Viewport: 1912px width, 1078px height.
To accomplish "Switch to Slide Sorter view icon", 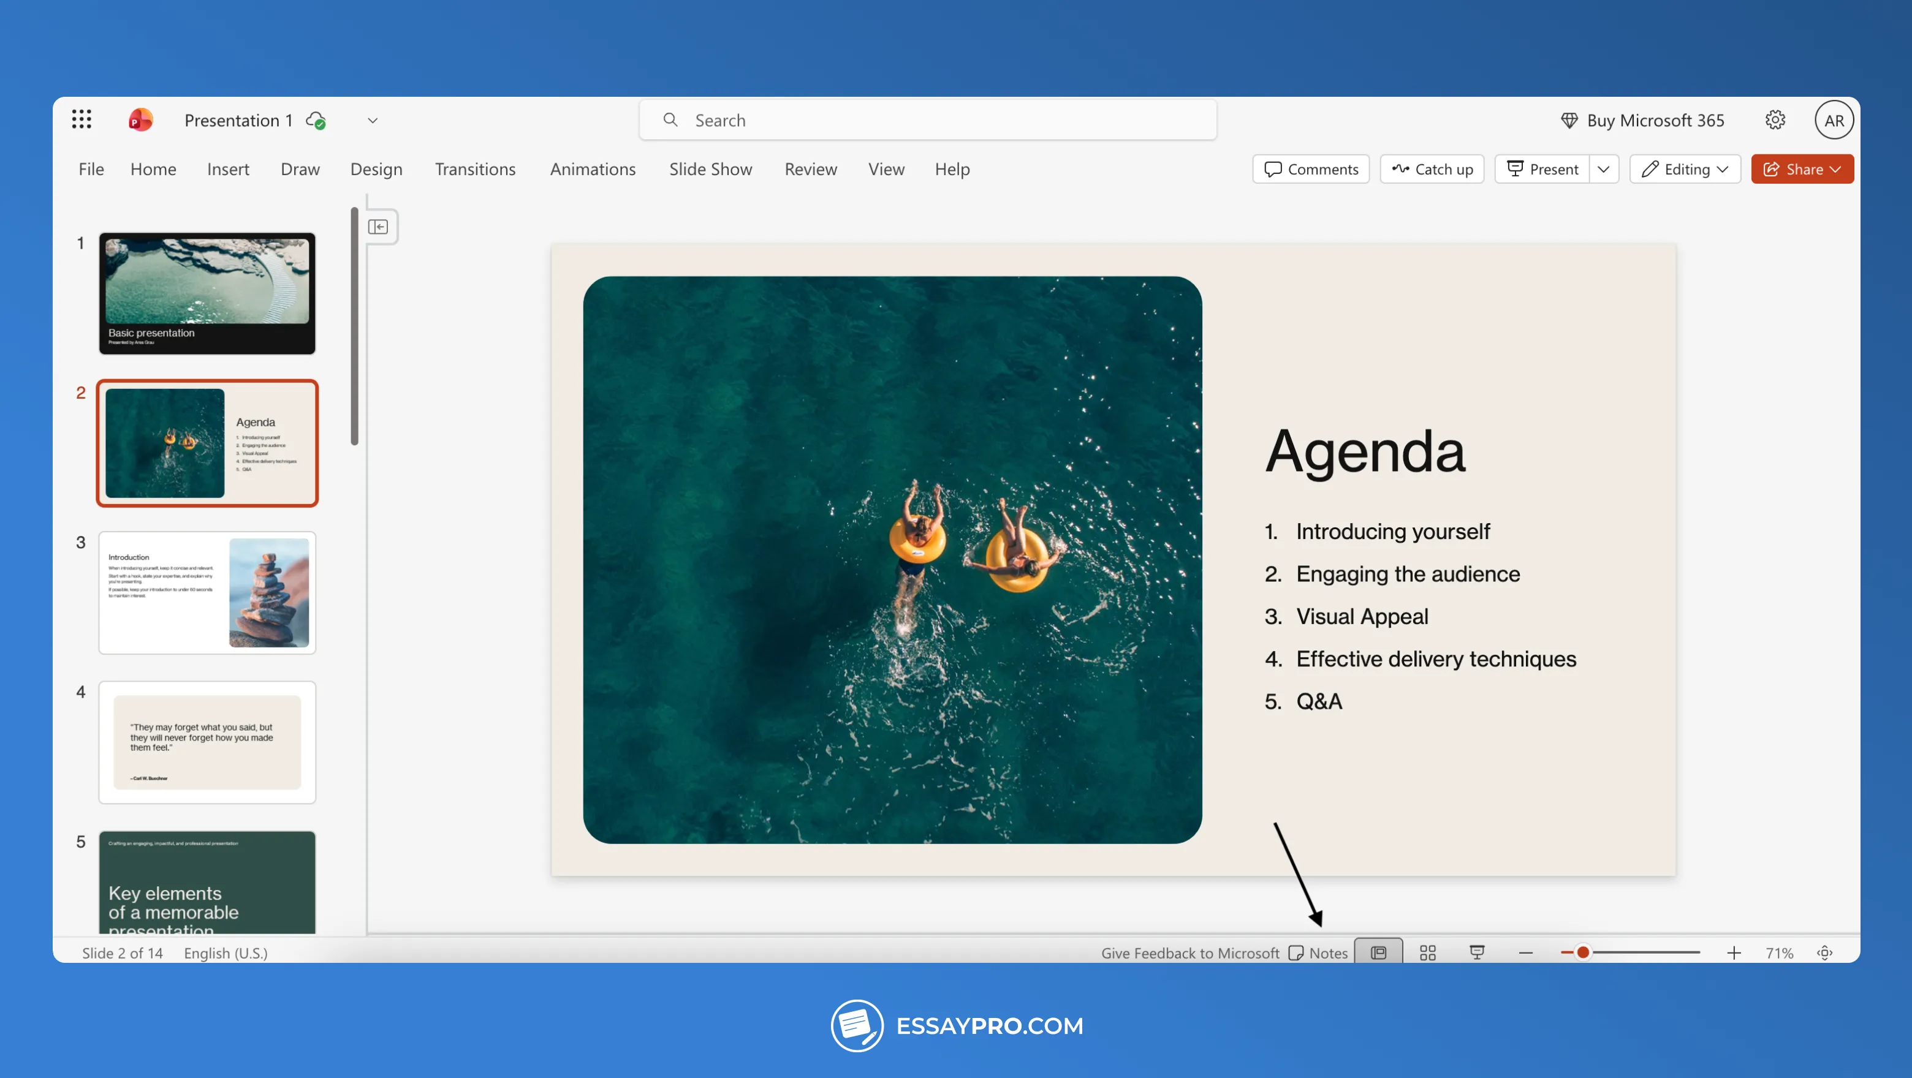I will click(1427, 952).
